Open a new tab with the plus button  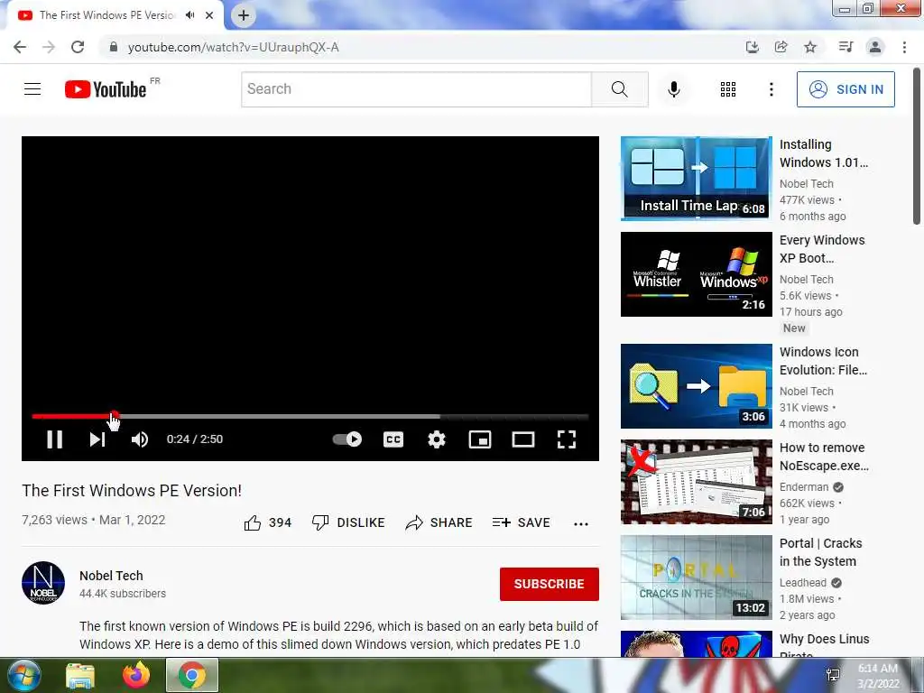pyautogui.click(x=244, y=15)
